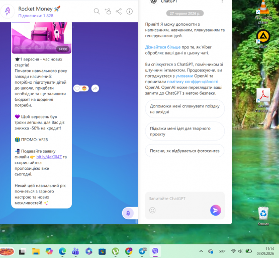Screen dimensions: 279x258
Task: Click the promo code text 'ПРОМО: VF25'
Action: click(34, 140)
